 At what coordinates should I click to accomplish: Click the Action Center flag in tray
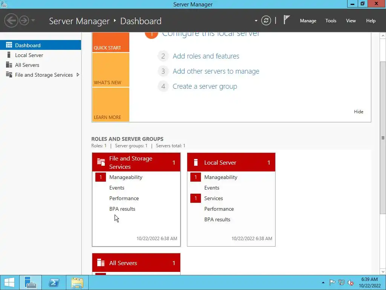332,282
